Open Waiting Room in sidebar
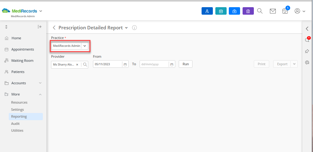Viewport: 313px width, 152px height. 22,61
